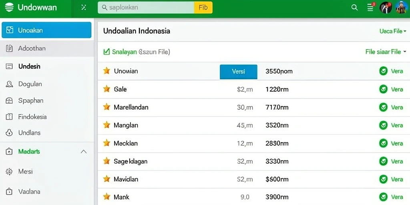Click the 3550nom value
Image resolution: width=410 pixels, height=205 pixels.
(x=279, y=71)
